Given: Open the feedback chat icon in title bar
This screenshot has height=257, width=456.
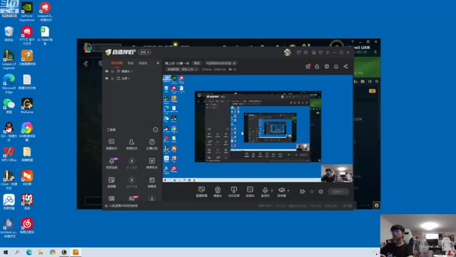Looking at the screenshot, I should pyautogui.click(x=306, y=53).
